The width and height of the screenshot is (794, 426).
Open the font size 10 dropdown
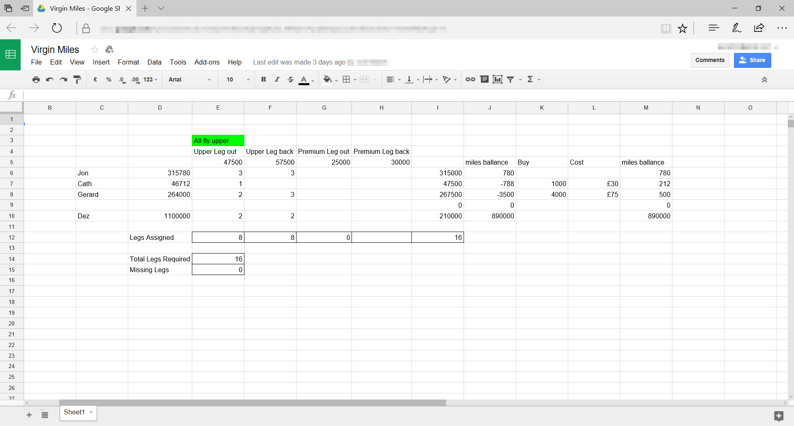238,79
